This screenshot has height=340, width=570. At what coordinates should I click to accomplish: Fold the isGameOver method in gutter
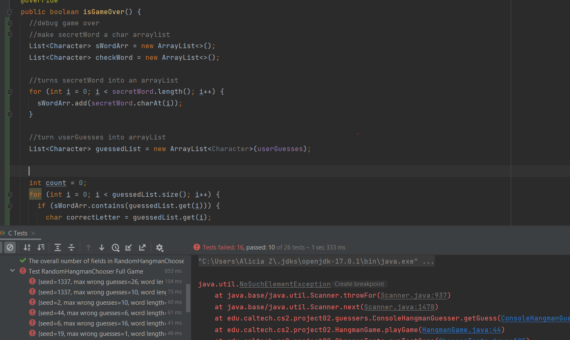pos(9,12)
